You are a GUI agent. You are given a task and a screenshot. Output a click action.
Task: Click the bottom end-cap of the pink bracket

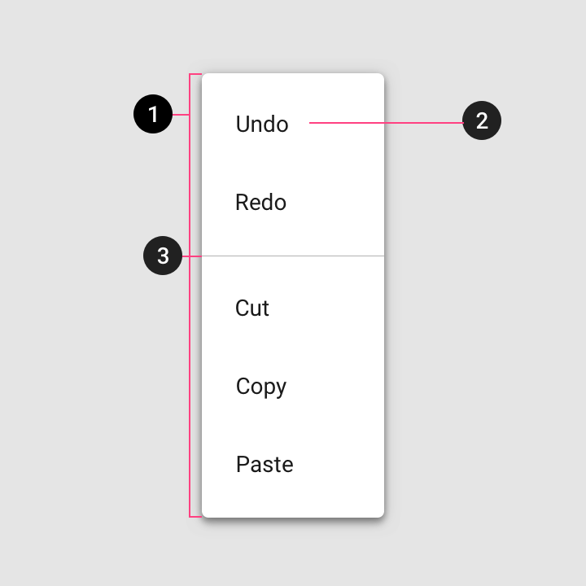(x=195, y=517)
